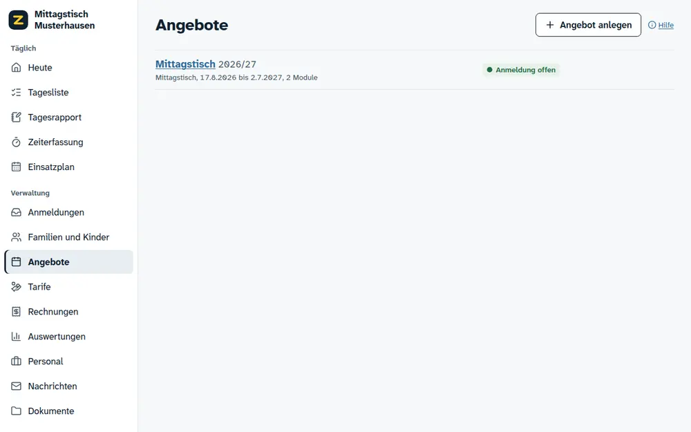Screen dimensions: 691x432
Task: Click the Nachrichten envelope icon
Action: point(17,386)
